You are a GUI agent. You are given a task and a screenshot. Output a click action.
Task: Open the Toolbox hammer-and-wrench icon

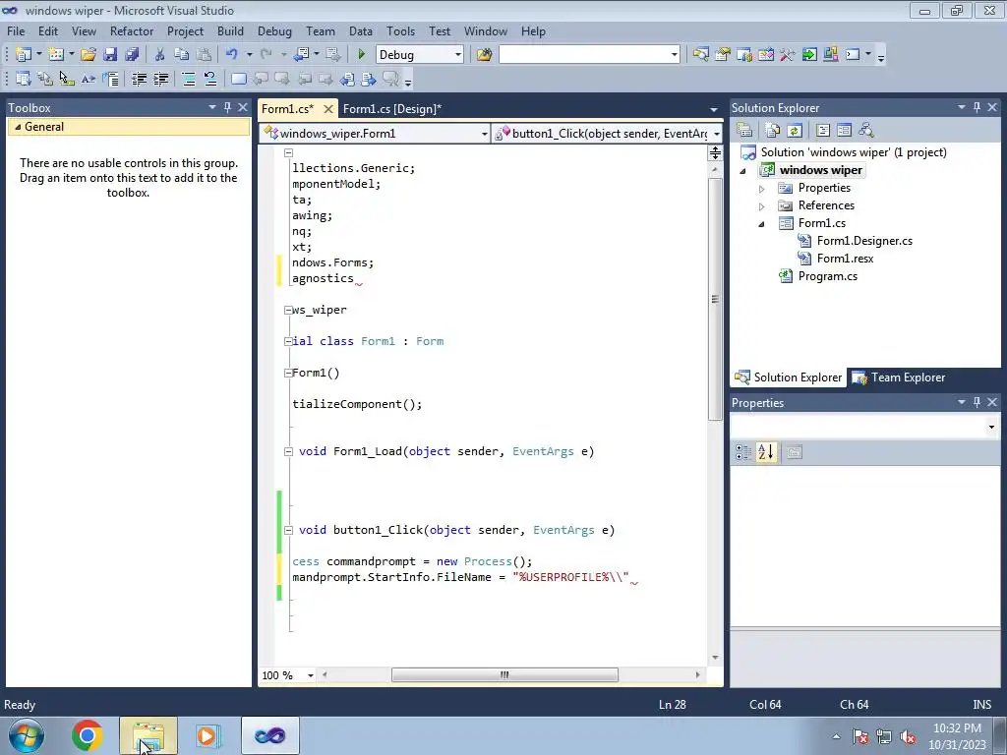pyautogui.click(x=788, y=55)
